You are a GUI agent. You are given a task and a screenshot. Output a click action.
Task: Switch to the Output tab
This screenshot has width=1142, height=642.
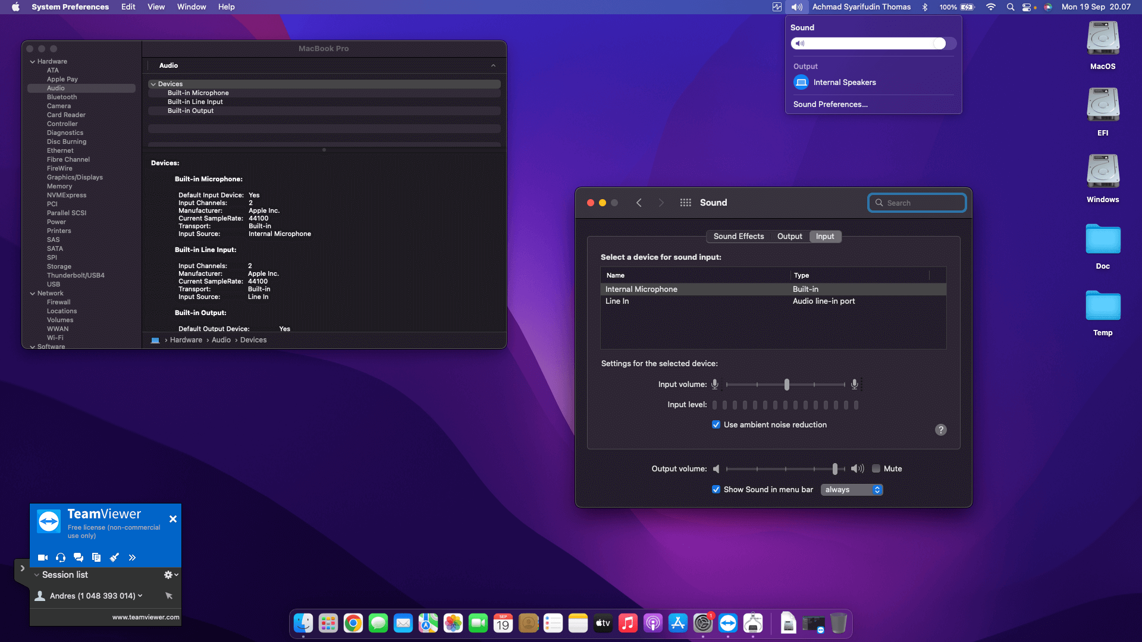[789, 236]
